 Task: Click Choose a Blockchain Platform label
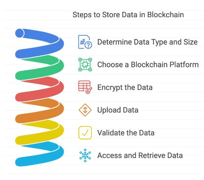pyautogui.click(x=148, y=65)
